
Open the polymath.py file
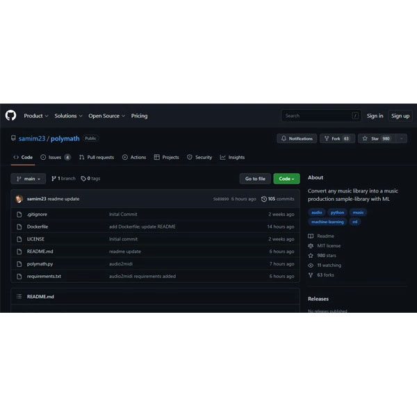[x=40, y=264]
